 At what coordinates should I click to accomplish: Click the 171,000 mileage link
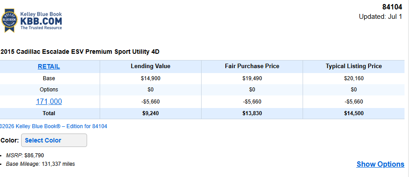click(49, 102)
